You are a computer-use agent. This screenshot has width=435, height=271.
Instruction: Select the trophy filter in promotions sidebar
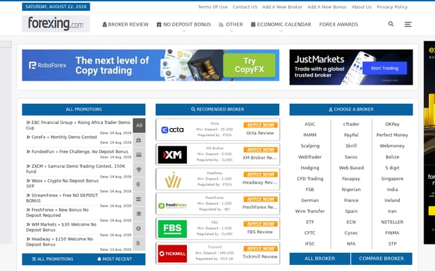click(139, 169)
